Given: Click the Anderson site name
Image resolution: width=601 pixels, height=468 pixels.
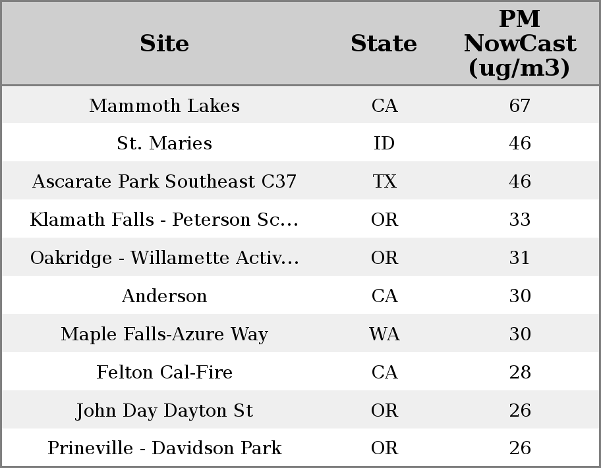Looking at the screenshot, I should (x=164, y=296).
